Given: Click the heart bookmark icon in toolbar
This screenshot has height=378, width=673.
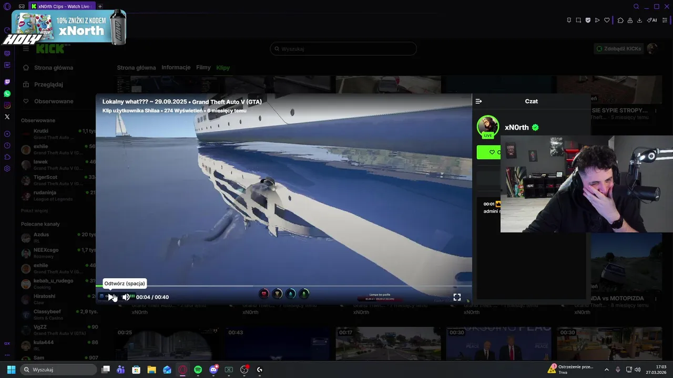Looking at the screenshot, I should 607,20.
